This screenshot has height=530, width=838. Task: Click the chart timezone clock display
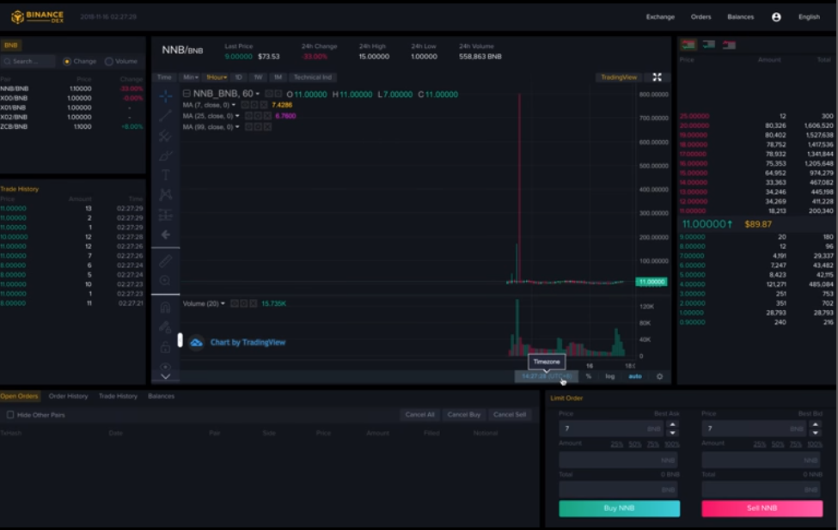pyautogui.click(x=546, y=376)
